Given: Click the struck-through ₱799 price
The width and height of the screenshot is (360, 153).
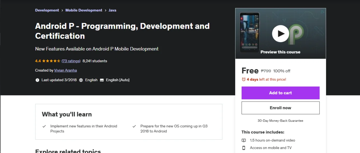Looking at the screenshot, I should pyautogui.click(x=266, y=71).
